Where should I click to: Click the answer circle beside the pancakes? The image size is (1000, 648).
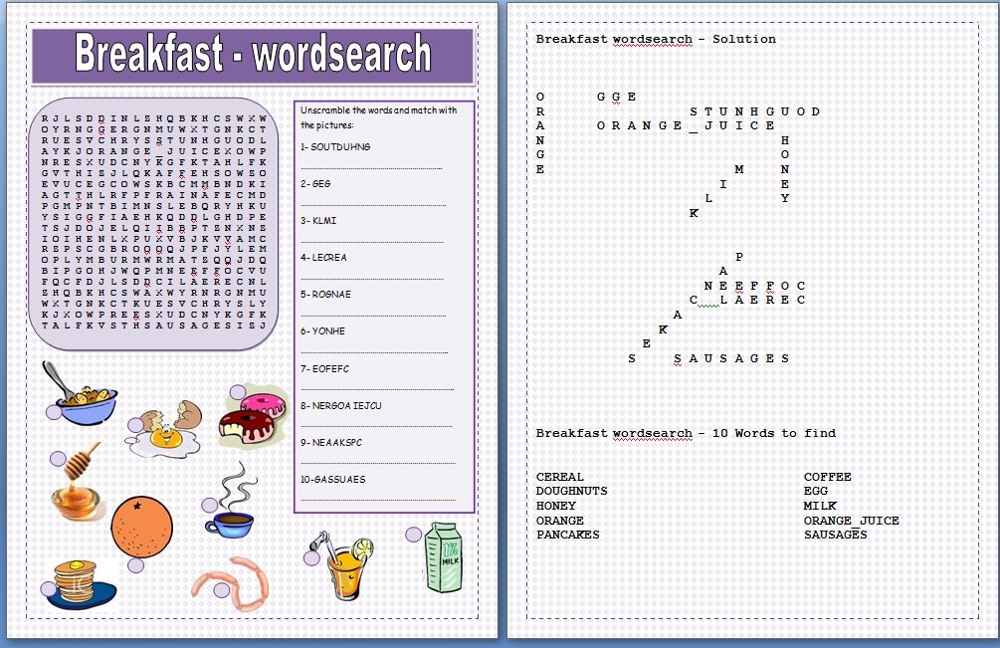pos(49,588)
